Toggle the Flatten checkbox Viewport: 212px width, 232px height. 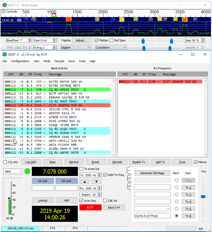(97, 40)
